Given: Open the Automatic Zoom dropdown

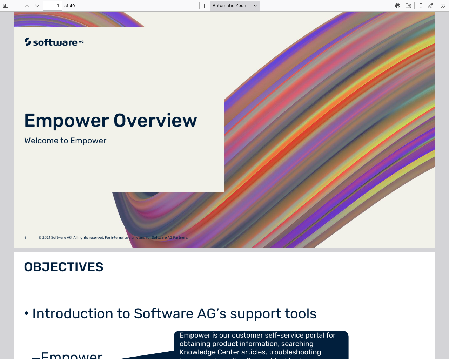Looking at the screenshot, I should pos(235,6).
